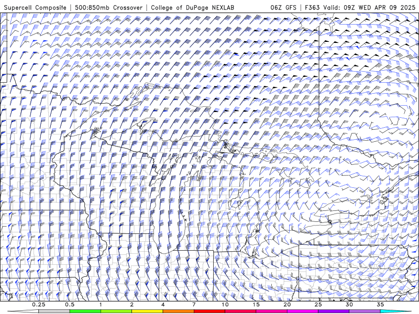
Task: Pick the gray segment of the color bar
Action: (x=54, y=311)
